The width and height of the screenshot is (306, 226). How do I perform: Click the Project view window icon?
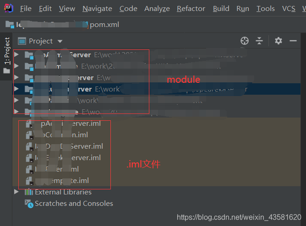pos(22,41)
